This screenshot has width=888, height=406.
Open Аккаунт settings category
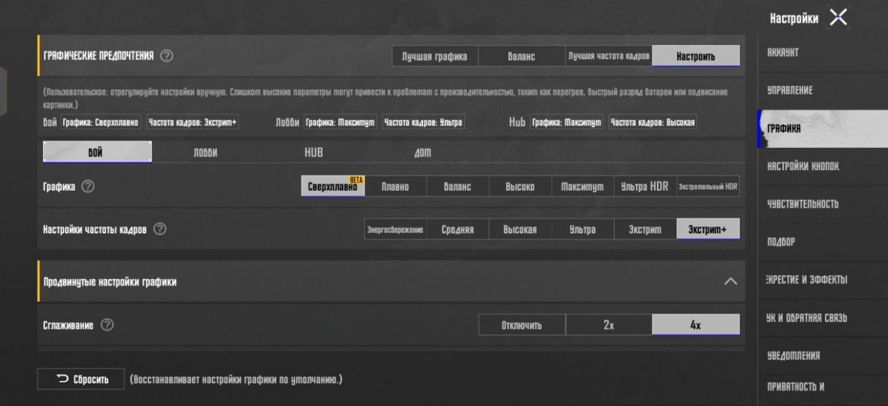[822, 53]
